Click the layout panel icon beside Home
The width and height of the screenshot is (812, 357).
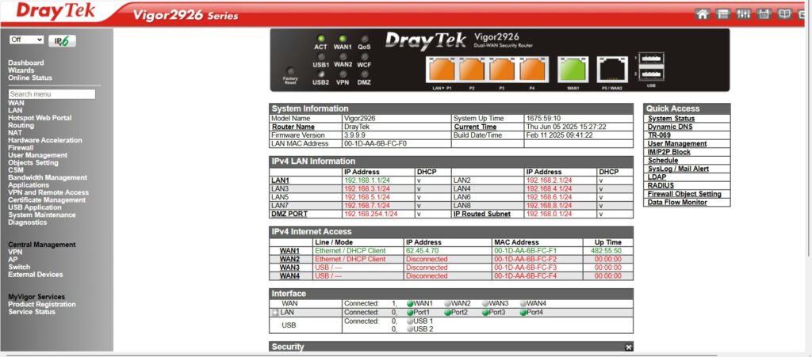[722, 13]
